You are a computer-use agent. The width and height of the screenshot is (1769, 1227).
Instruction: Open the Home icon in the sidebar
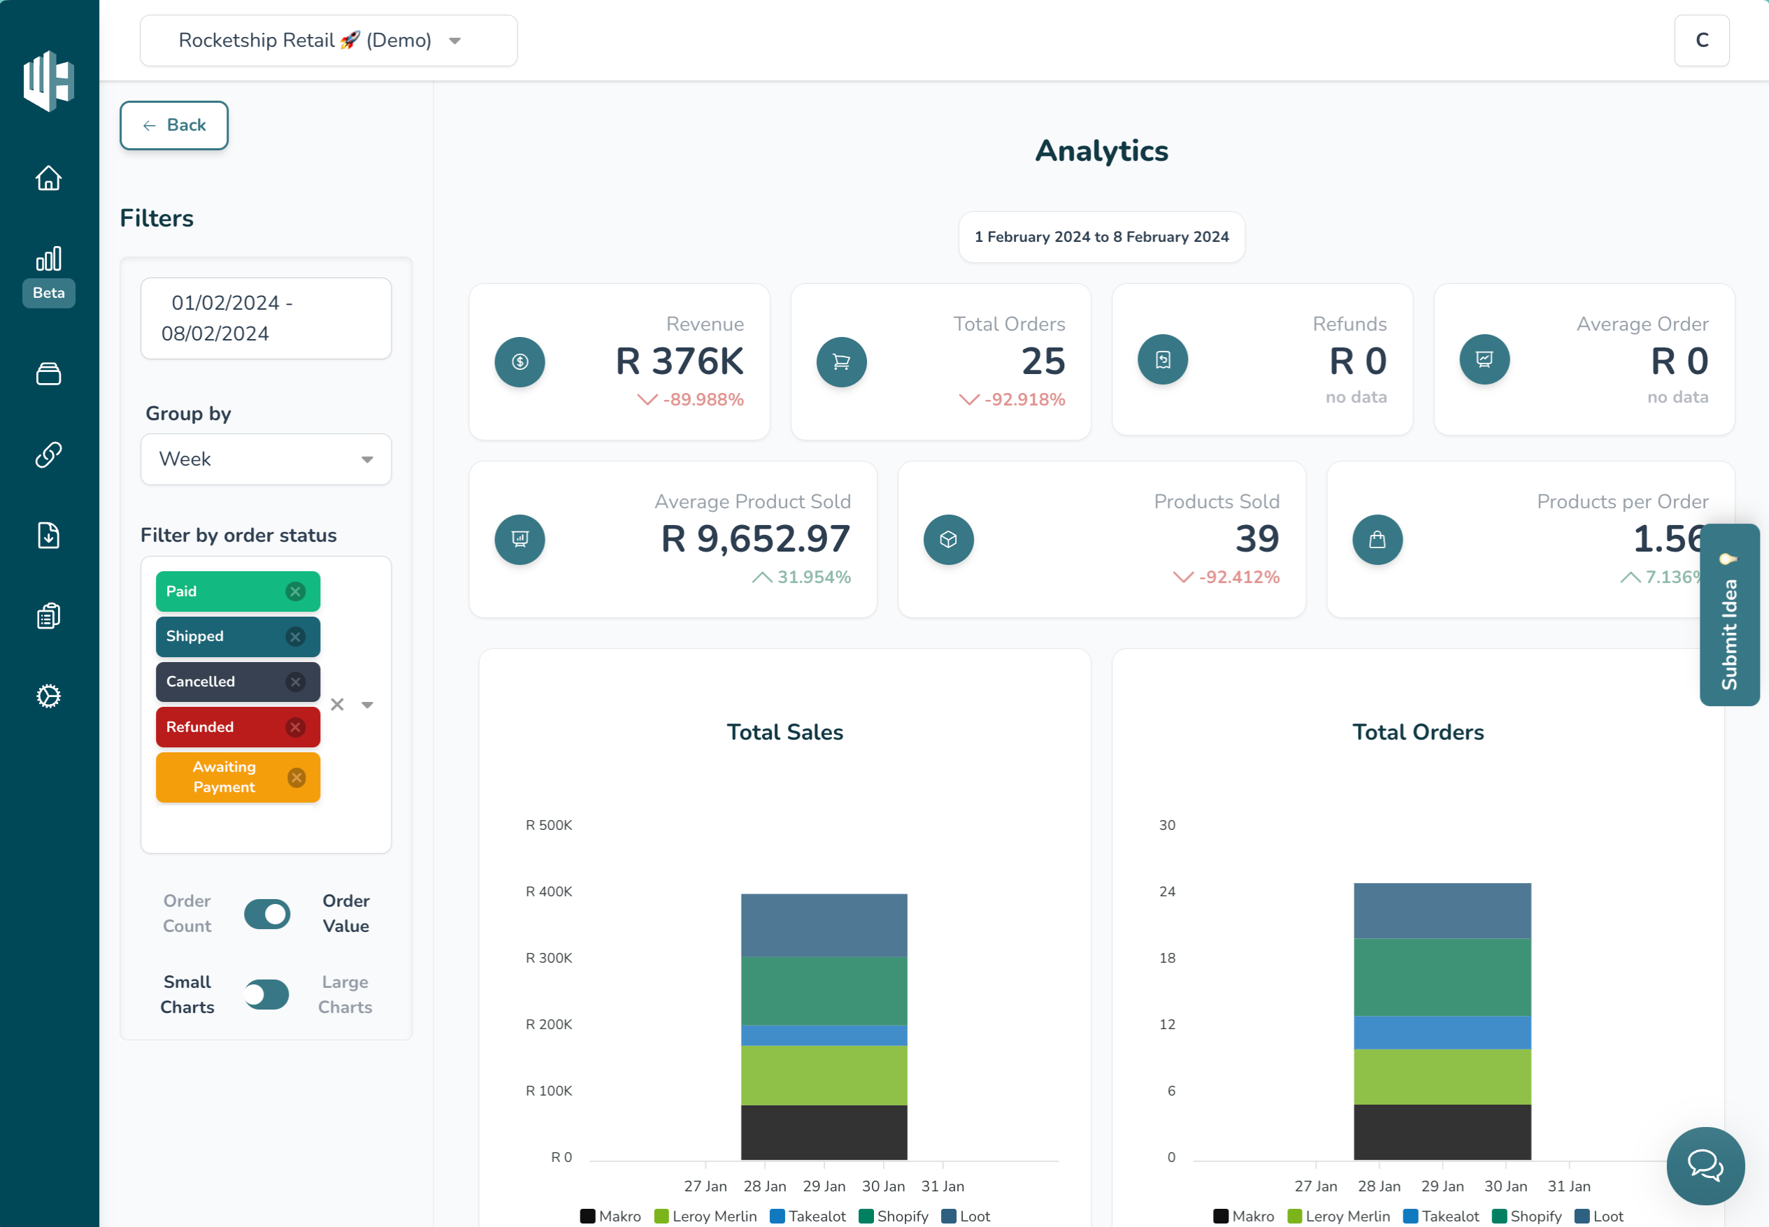(x=48, y=178)
